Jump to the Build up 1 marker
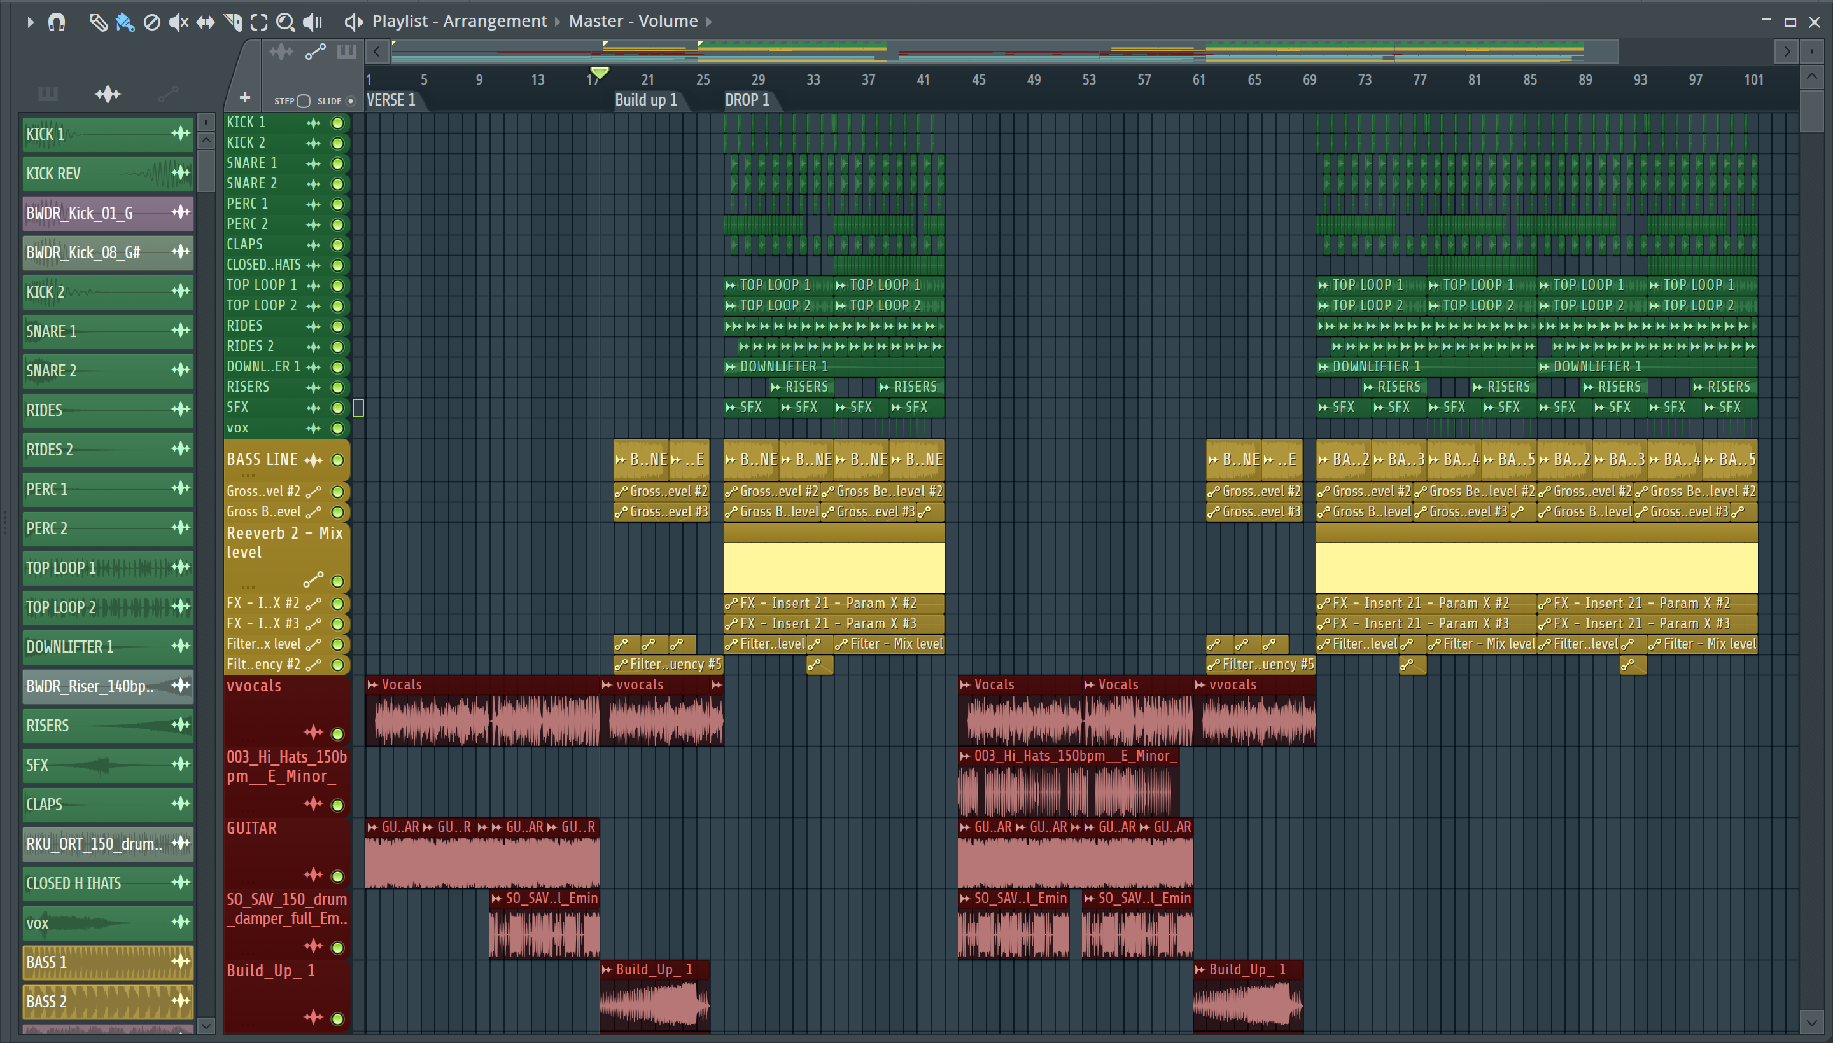1833x1043 pixels. tap(646, 100)
